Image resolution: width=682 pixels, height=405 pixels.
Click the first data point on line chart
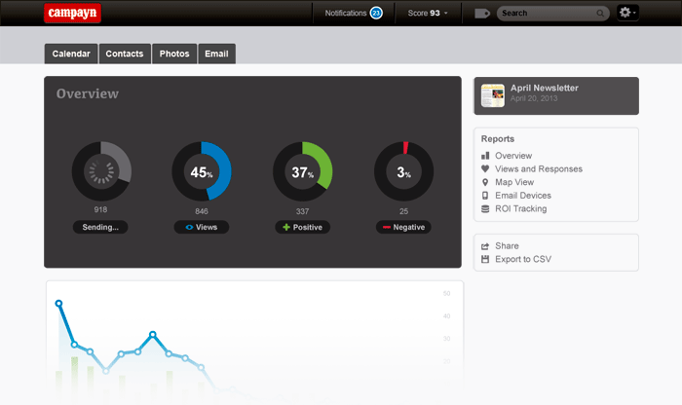pyautogui.click(x=58, y=304)
